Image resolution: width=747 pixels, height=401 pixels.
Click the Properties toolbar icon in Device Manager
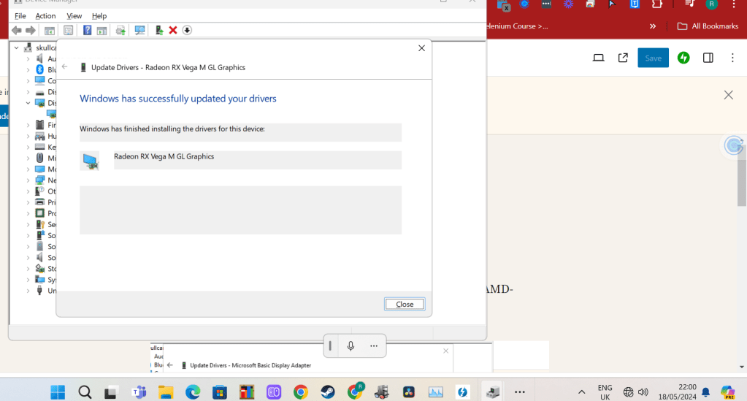point(68,31)
